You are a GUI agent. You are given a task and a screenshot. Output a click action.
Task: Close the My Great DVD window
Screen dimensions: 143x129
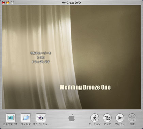[x=3, y=2]
